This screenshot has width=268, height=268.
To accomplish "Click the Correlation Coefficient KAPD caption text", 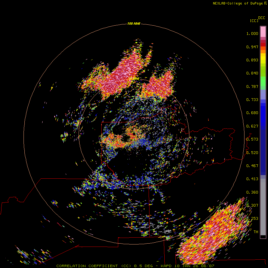I will coord(135,266).
